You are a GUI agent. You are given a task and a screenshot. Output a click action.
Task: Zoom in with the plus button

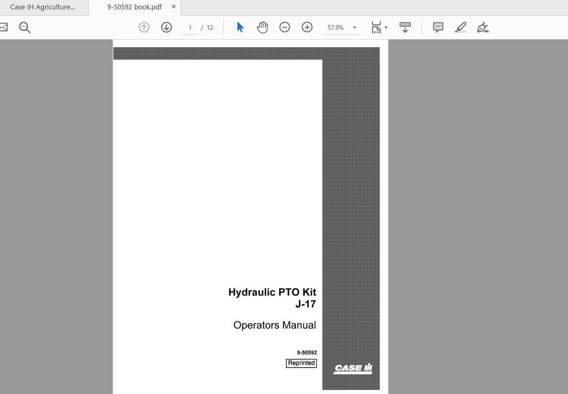[307, 27]
